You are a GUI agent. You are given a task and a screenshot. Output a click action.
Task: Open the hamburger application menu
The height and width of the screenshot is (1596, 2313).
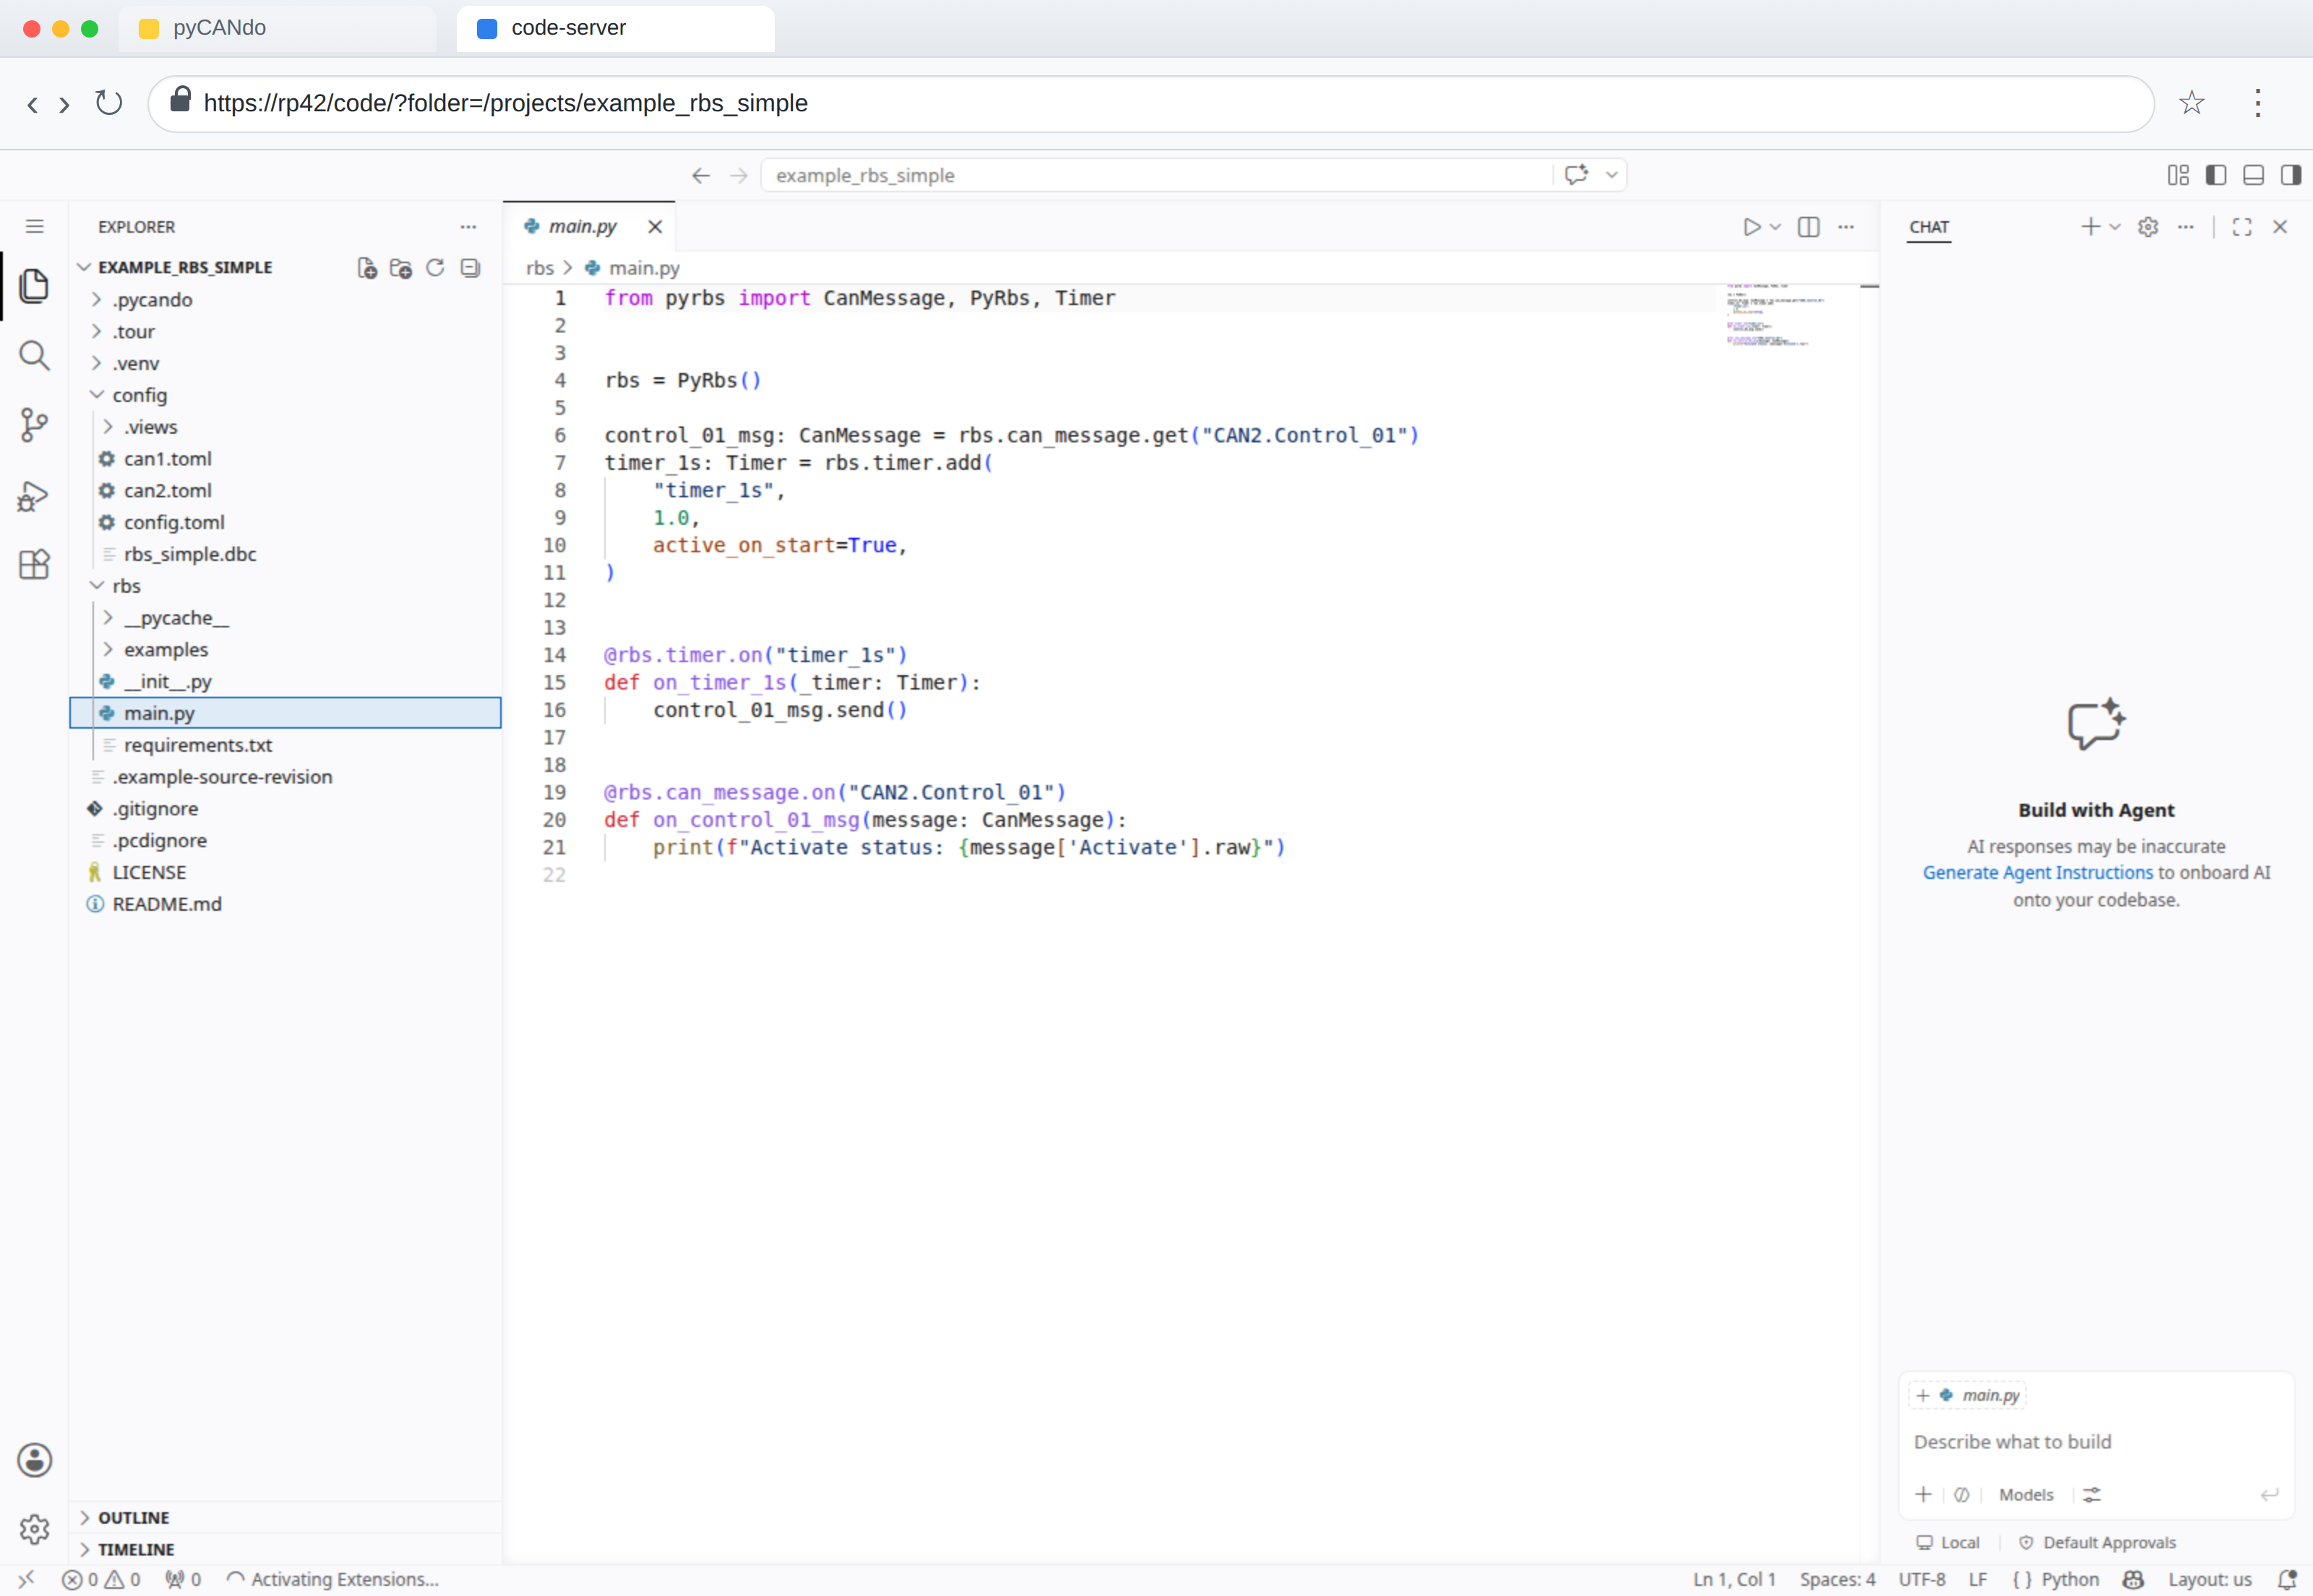[34, 227]
